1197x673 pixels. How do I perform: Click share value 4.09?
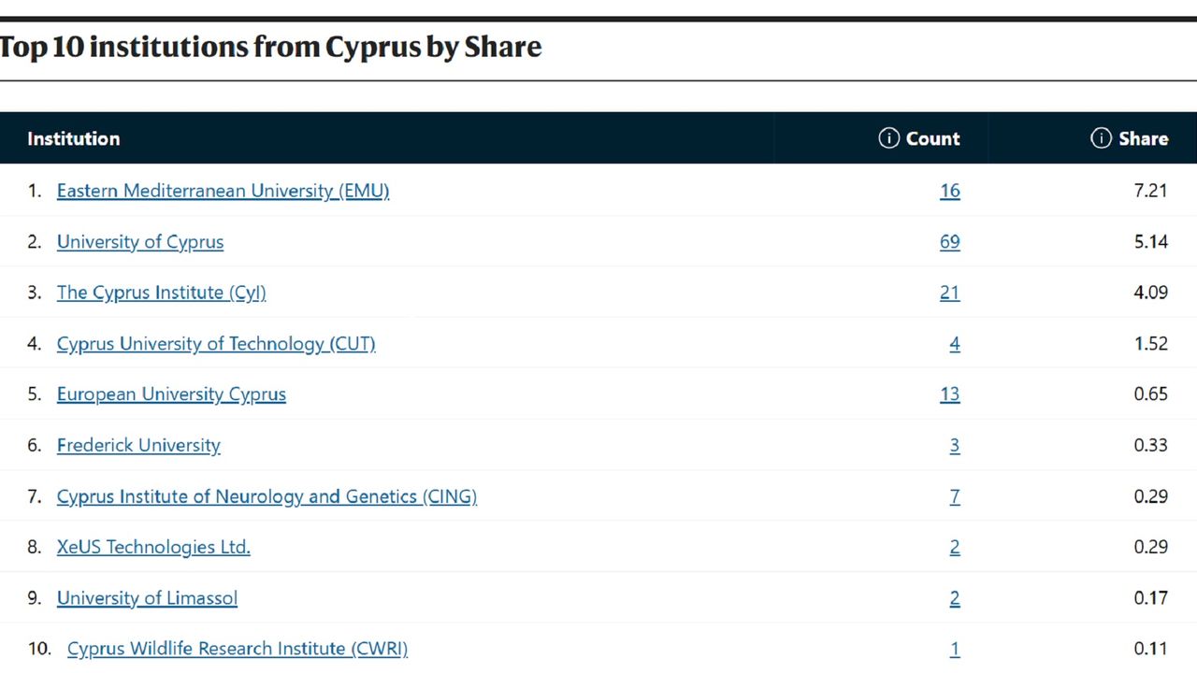pos(1151,293)
